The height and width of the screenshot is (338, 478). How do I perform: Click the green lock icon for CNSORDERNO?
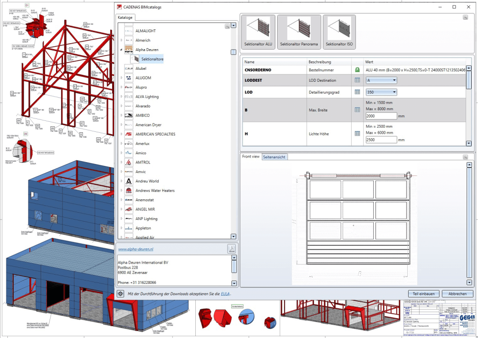[357, 70]
